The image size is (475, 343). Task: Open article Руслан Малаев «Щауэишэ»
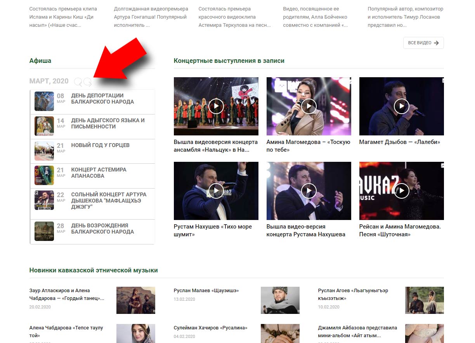click(206, 290)
